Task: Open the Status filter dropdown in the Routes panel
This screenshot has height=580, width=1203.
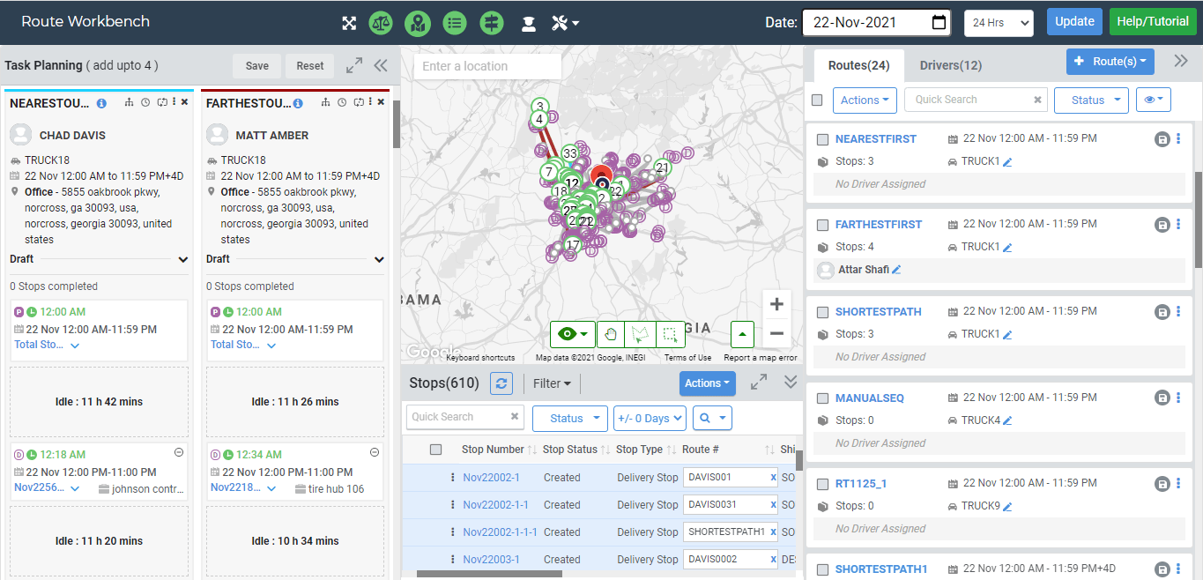Action: click(x=1091, y=100)
